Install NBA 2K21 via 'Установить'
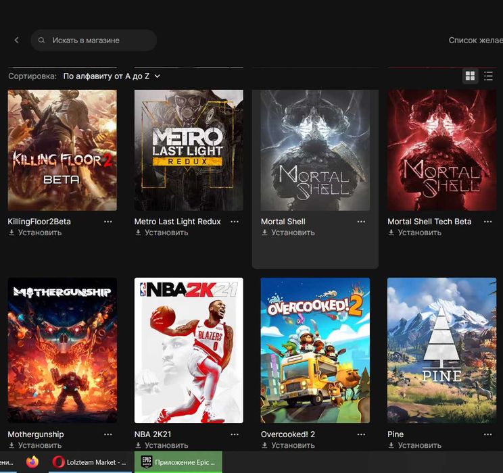 click(x=166, y=445)
